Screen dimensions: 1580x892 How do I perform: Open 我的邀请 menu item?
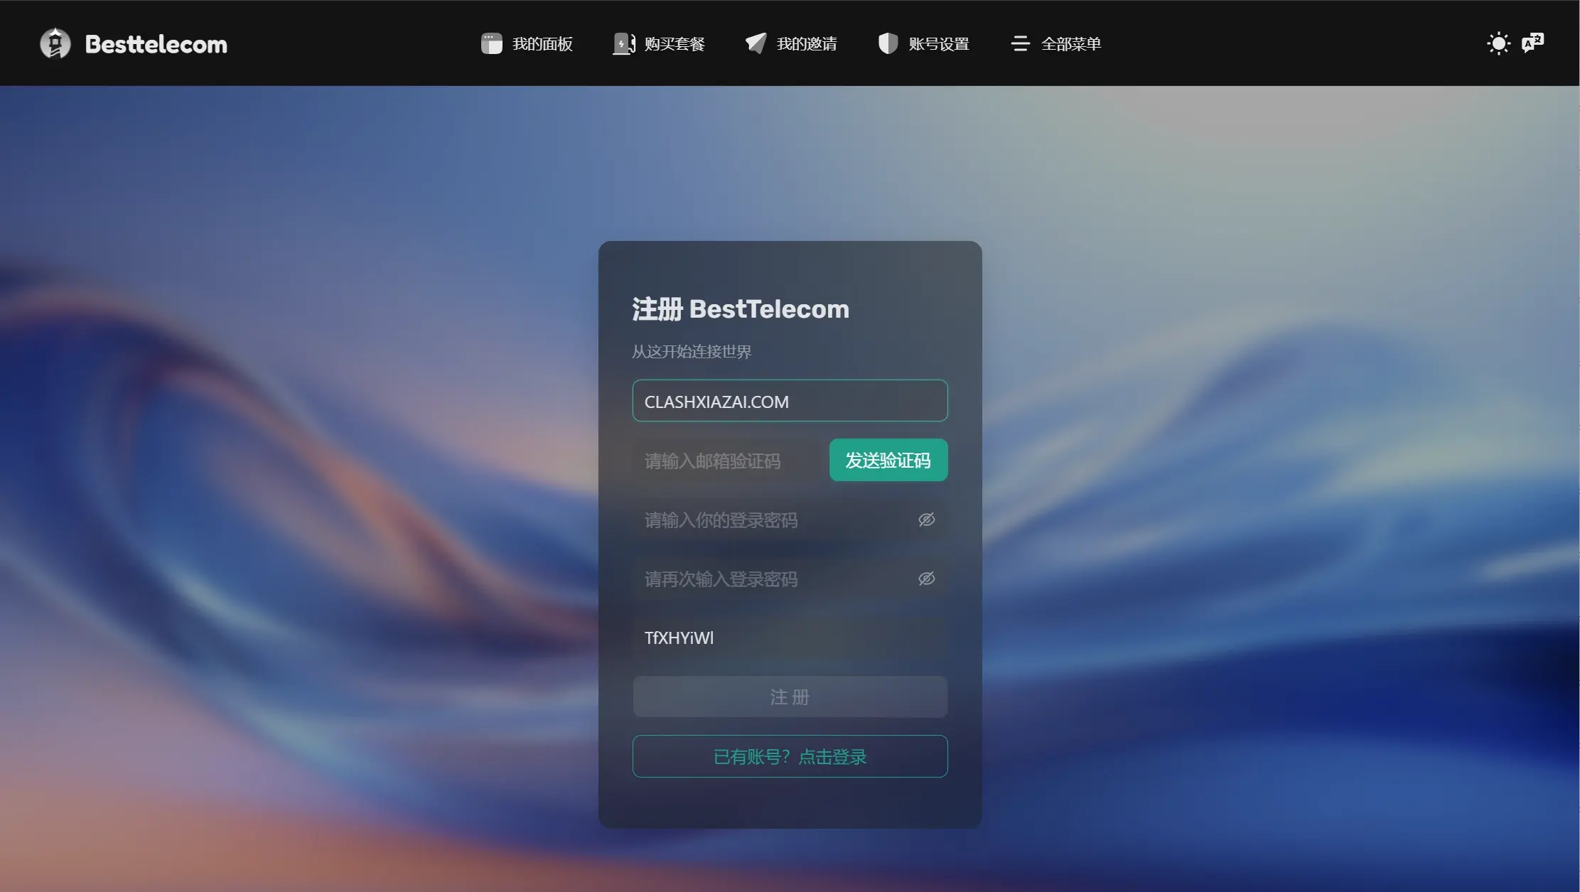[x=807, y=43]
